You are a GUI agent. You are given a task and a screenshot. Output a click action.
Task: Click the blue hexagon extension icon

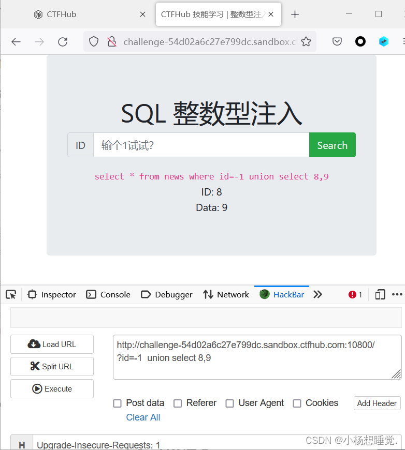click(383, 41)
